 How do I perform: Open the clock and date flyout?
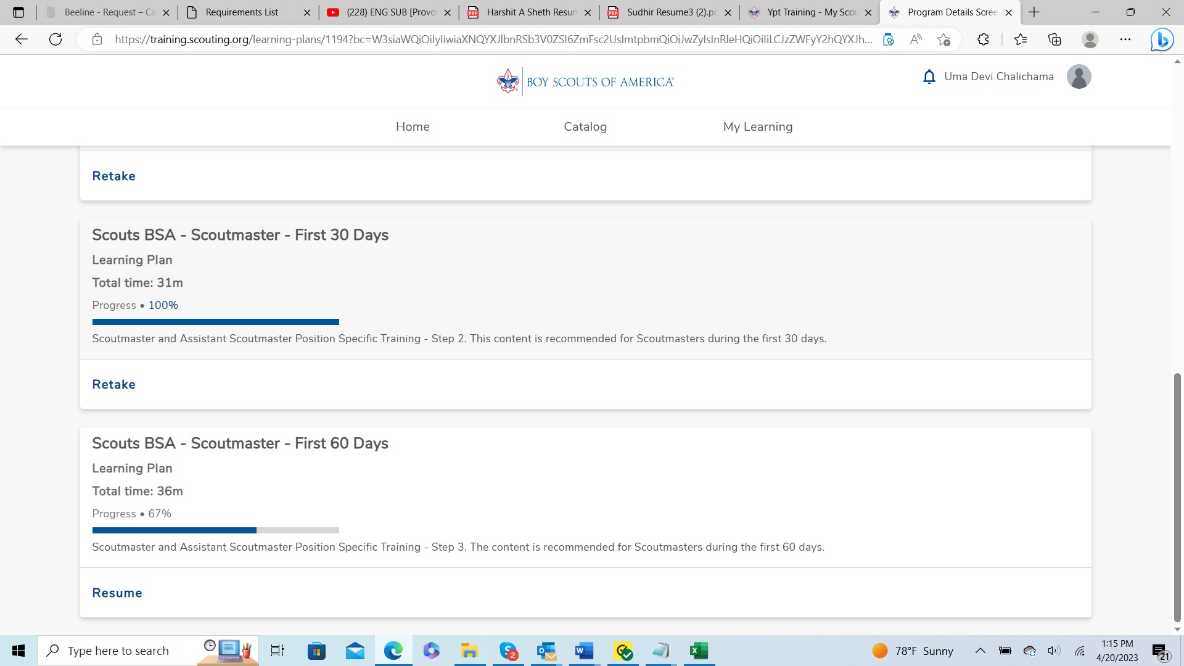pyautogui.click(x=1117, y=651)
